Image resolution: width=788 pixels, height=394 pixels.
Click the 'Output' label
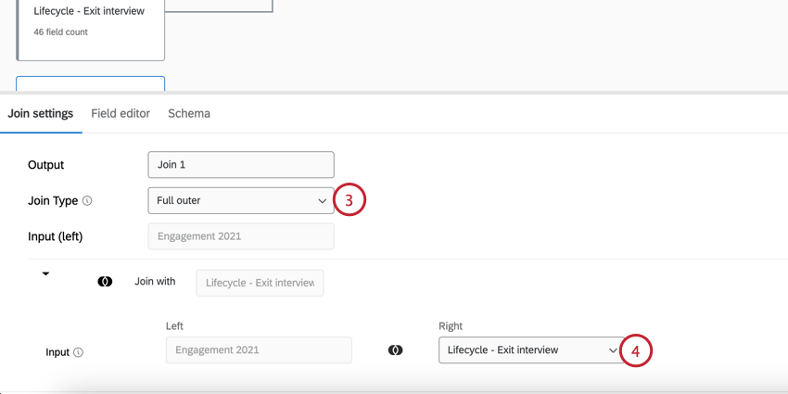(x=46, y=165)
